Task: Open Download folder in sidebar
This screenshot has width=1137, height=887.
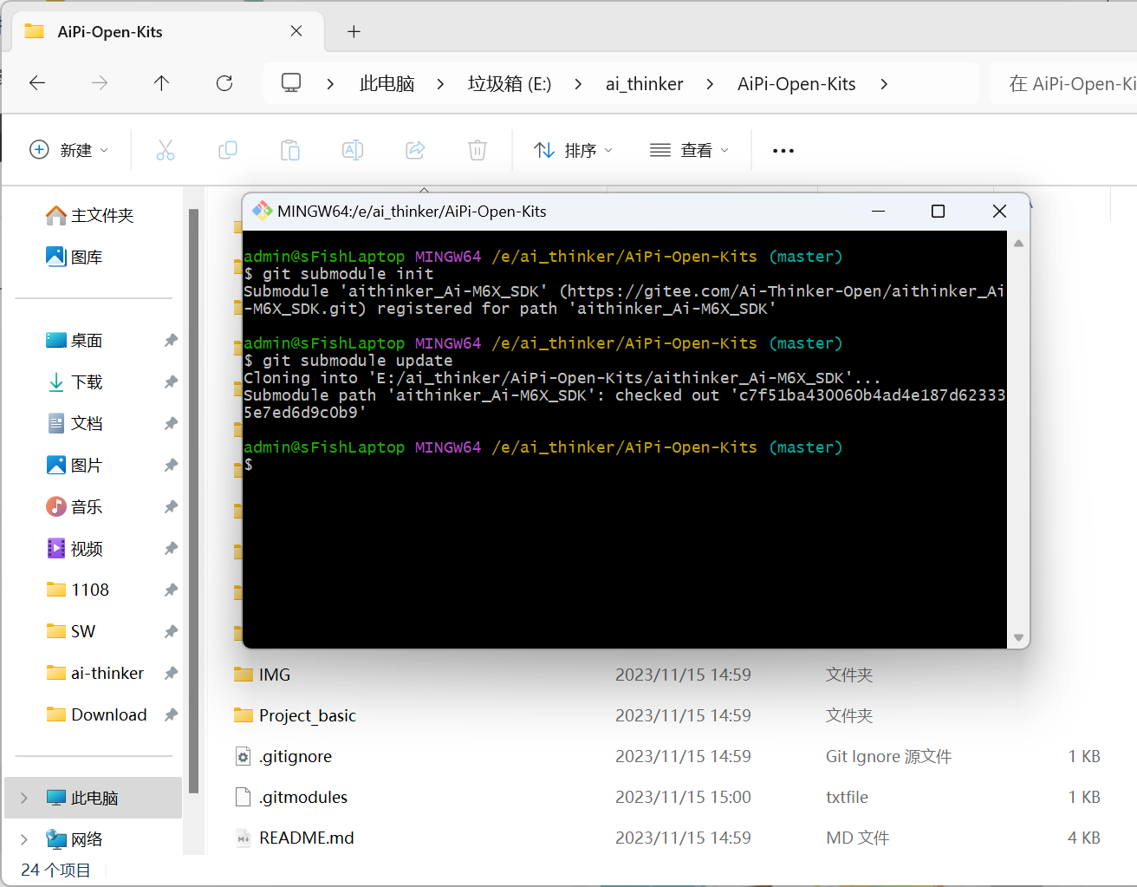Action: click(96, 714)
